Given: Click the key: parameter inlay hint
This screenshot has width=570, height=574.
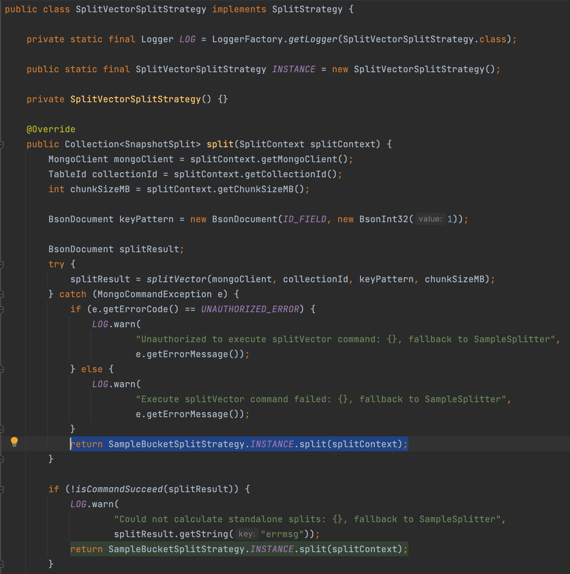Looking at the screenshot, I should tap(247, 534).
